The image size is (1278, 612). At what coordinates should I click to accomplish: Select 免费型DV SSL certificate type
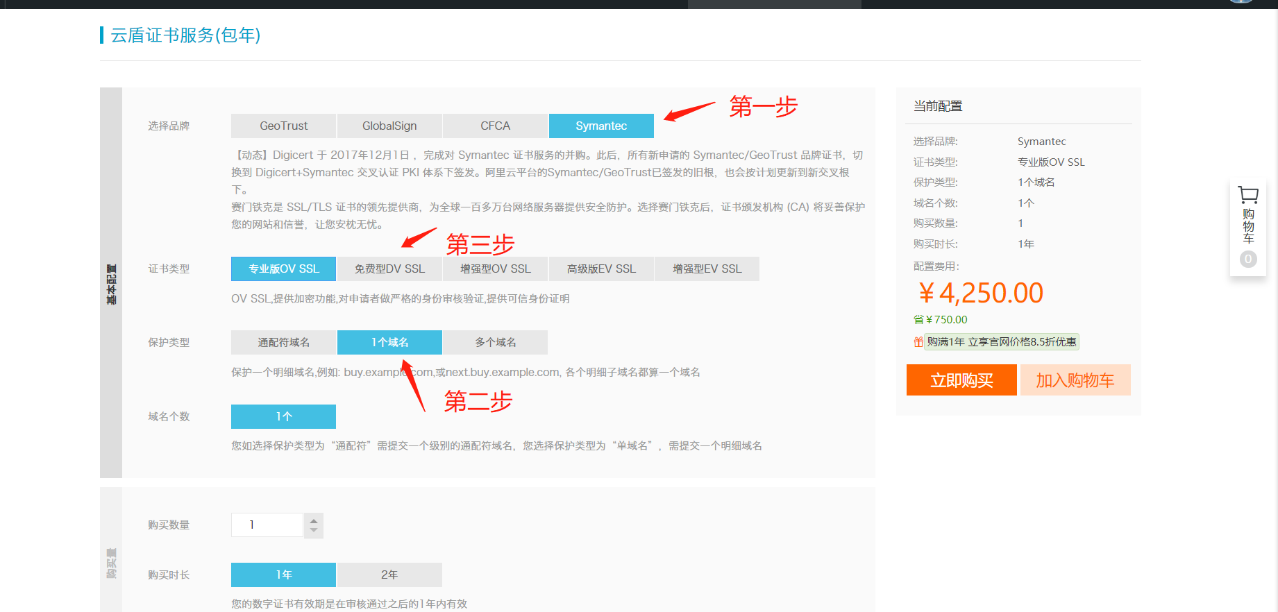pos(389,269)
